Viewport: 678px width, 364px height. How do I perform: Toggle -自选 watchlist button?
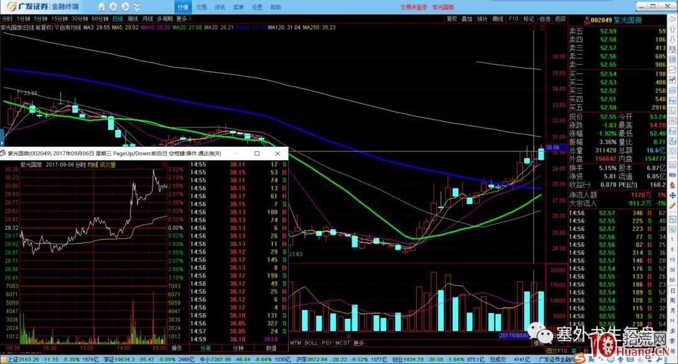pos(544,19)
